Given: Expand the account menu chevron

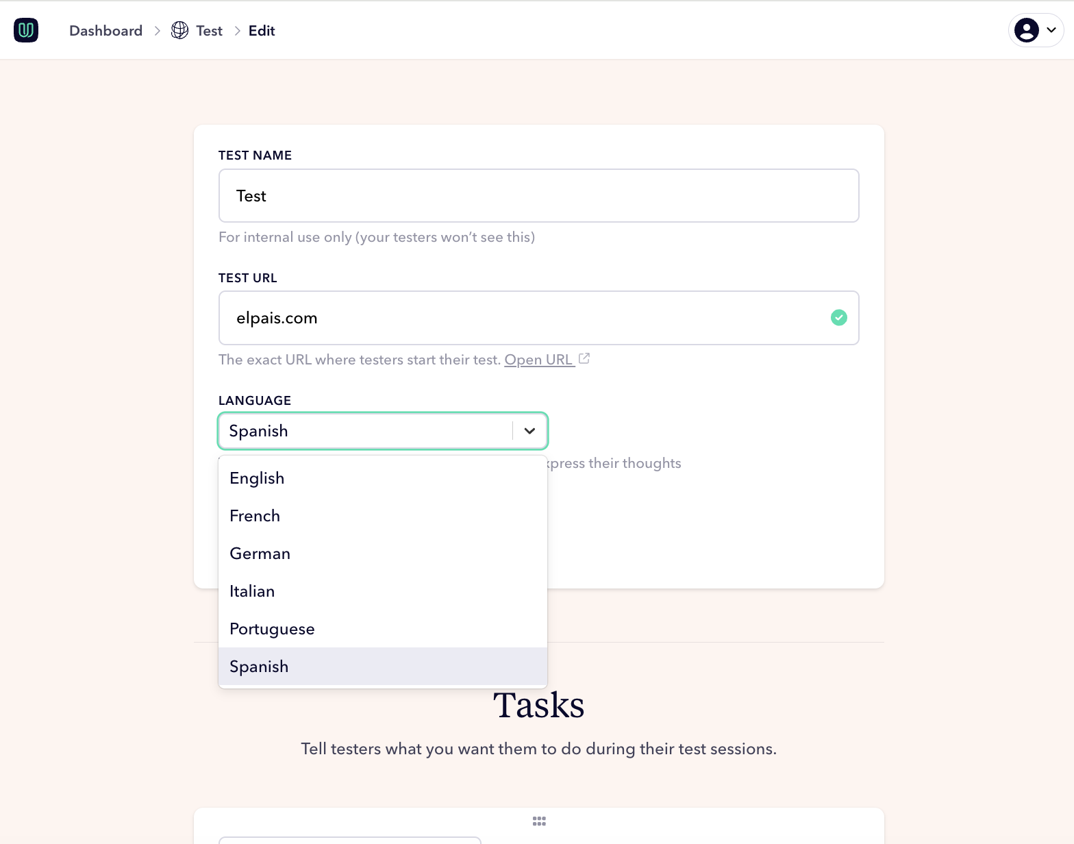Looking at the screenshot, I should (x=1051, y=30).
